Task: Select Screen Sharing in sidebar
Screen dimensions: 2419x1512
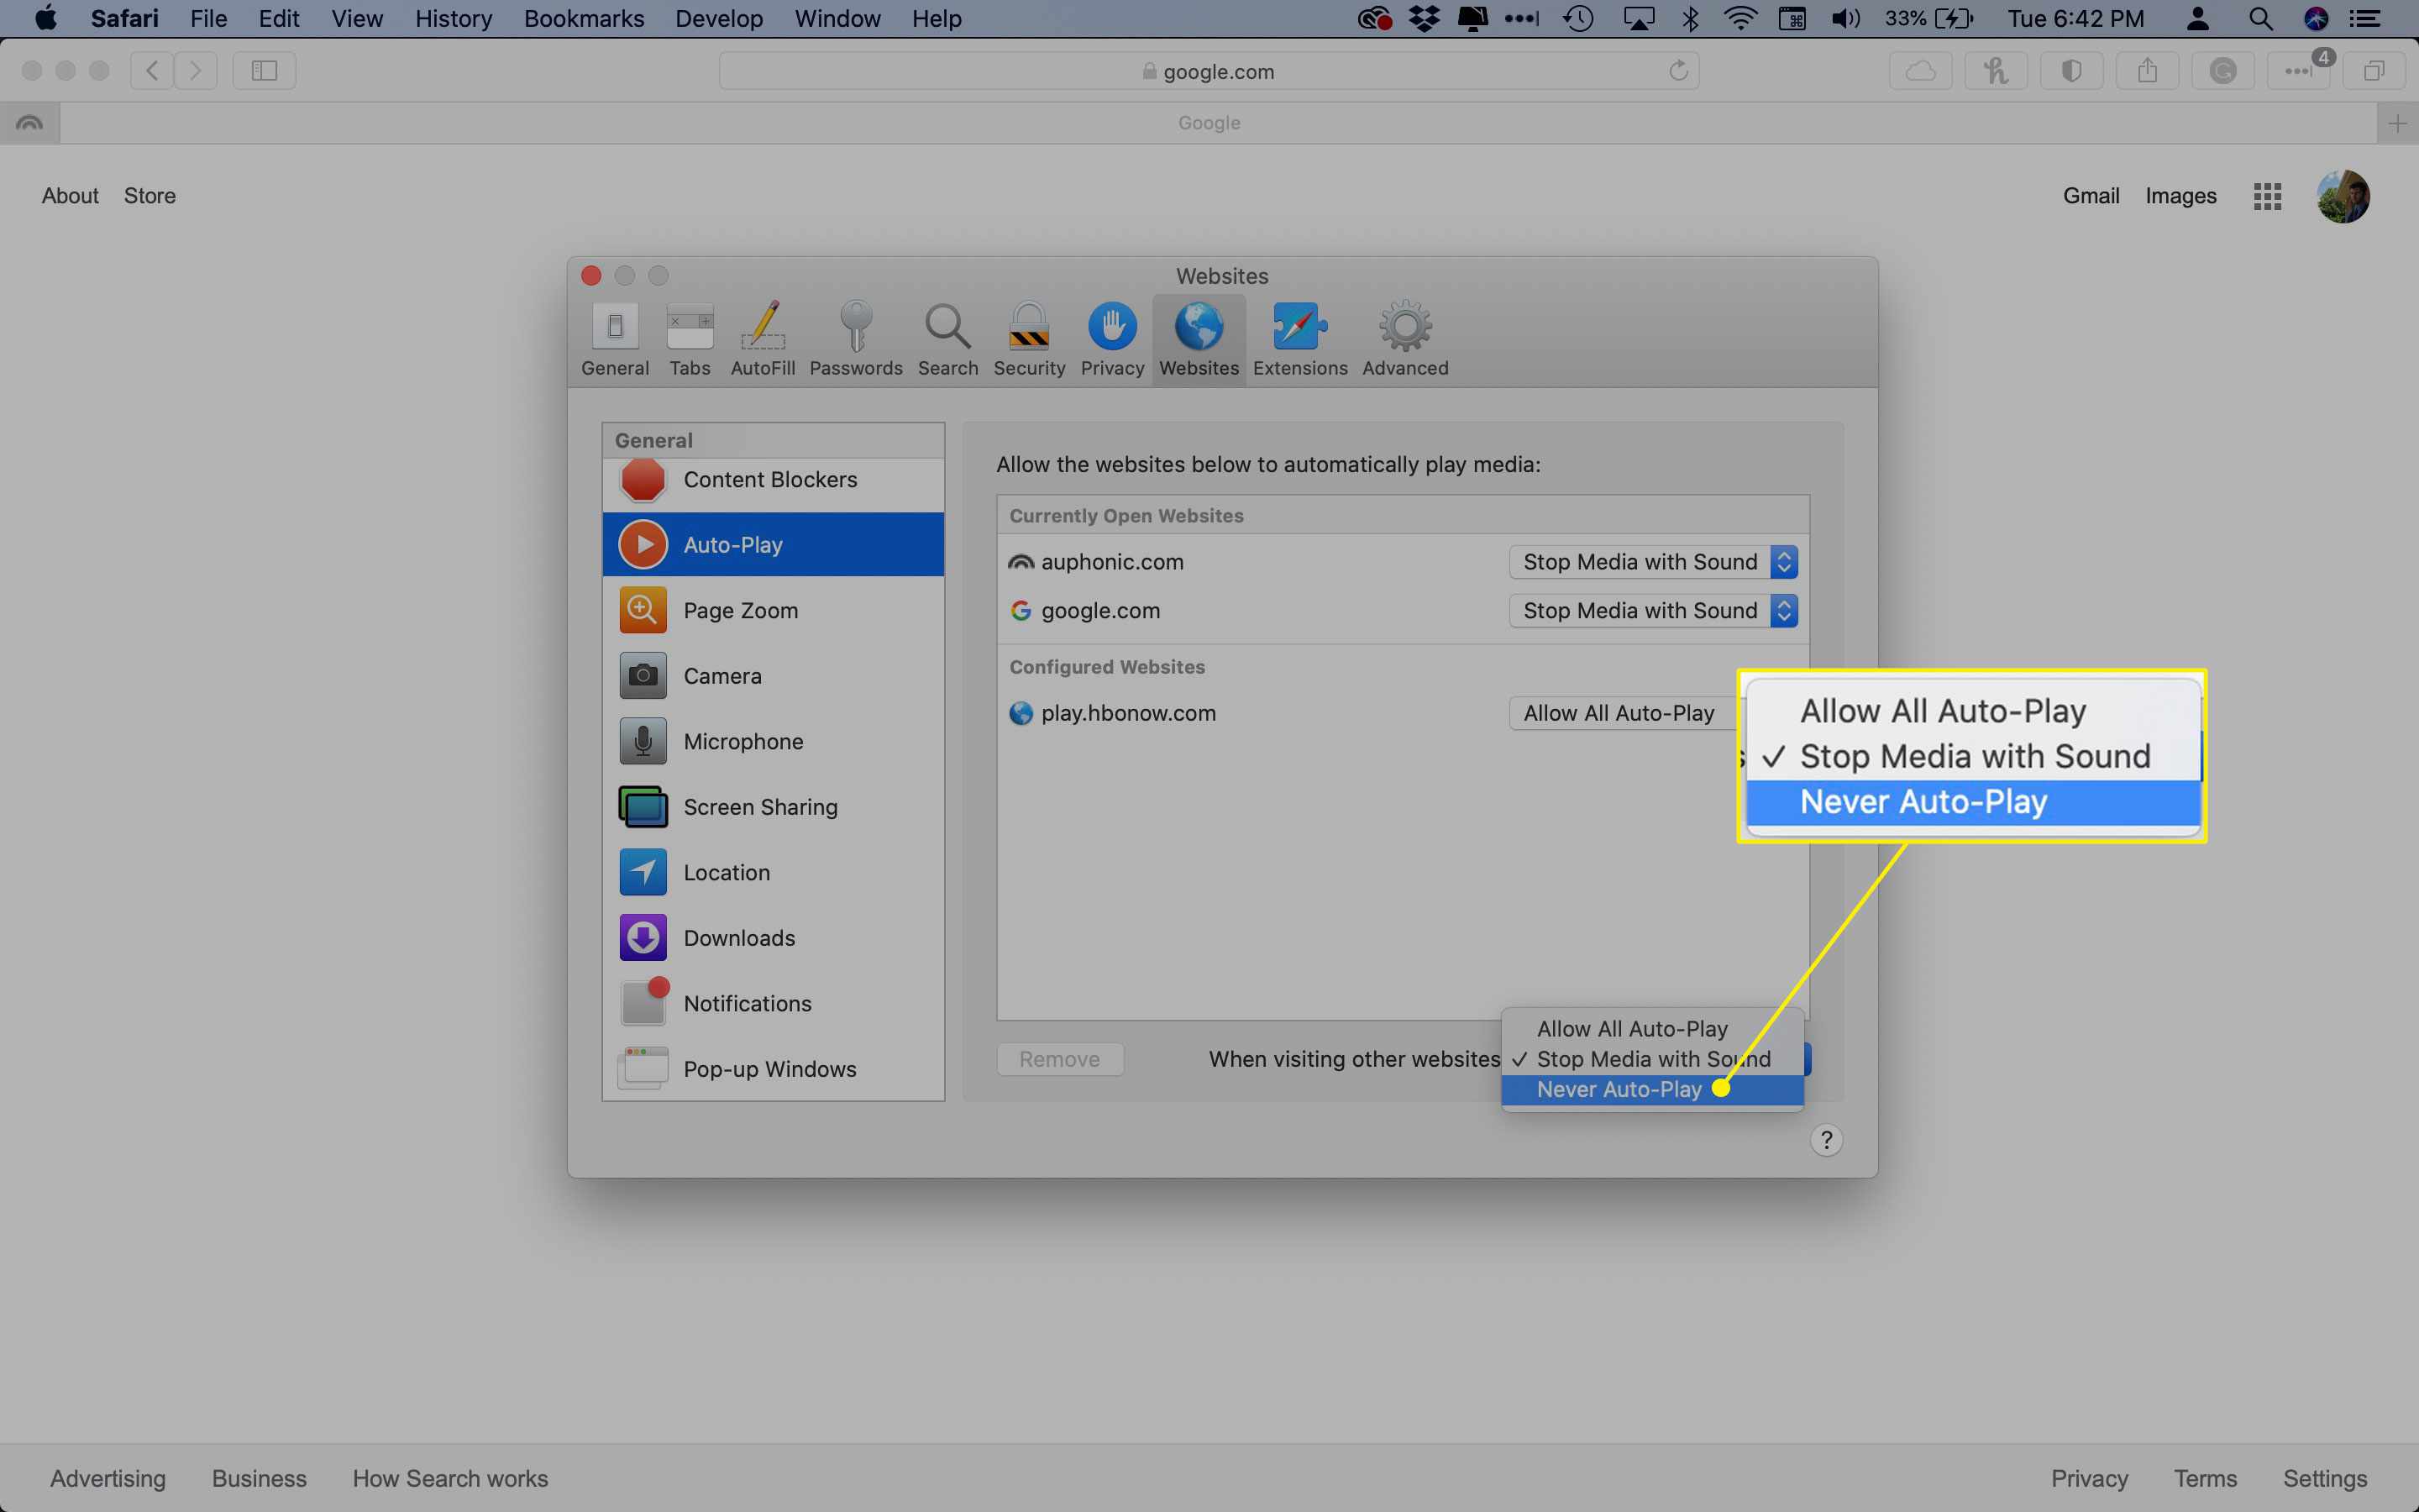Action: pos(773,807)
